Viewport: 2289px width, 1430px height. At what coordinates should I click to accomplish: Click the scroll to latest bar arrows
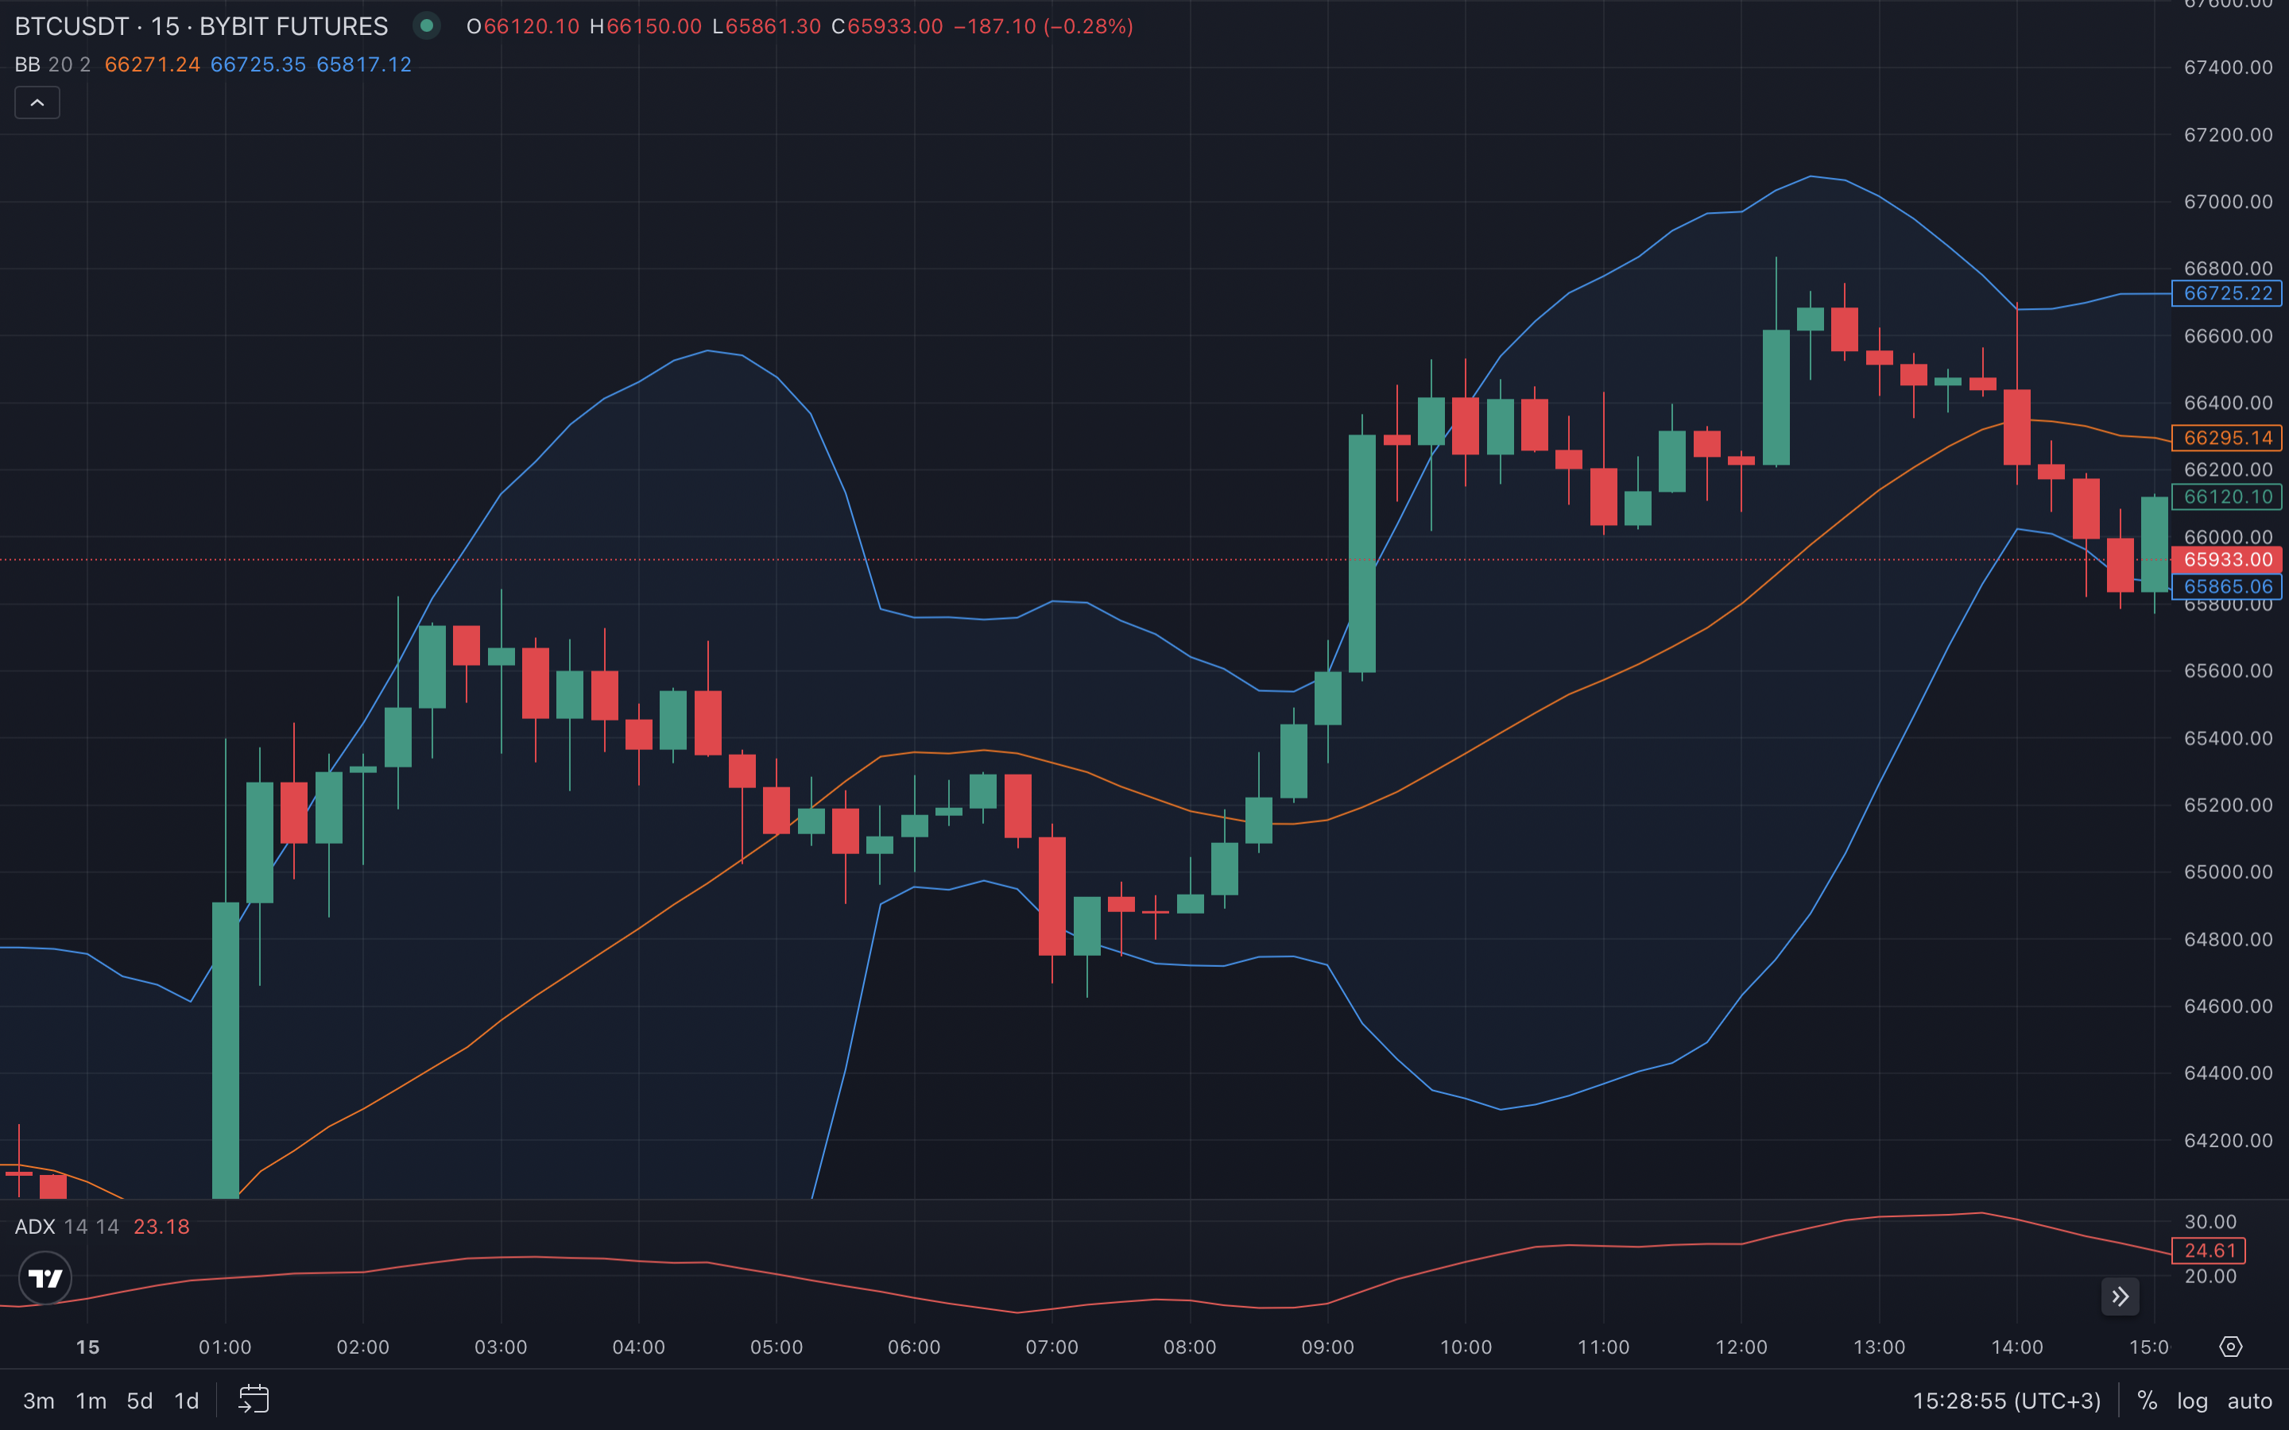(2120, 1297)
